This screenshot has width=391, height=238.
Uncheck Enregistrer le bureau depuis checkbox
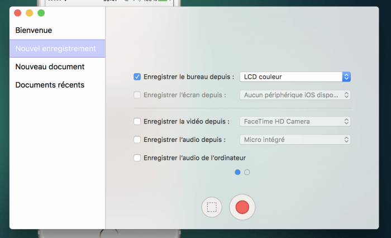[x=137, y=77]
